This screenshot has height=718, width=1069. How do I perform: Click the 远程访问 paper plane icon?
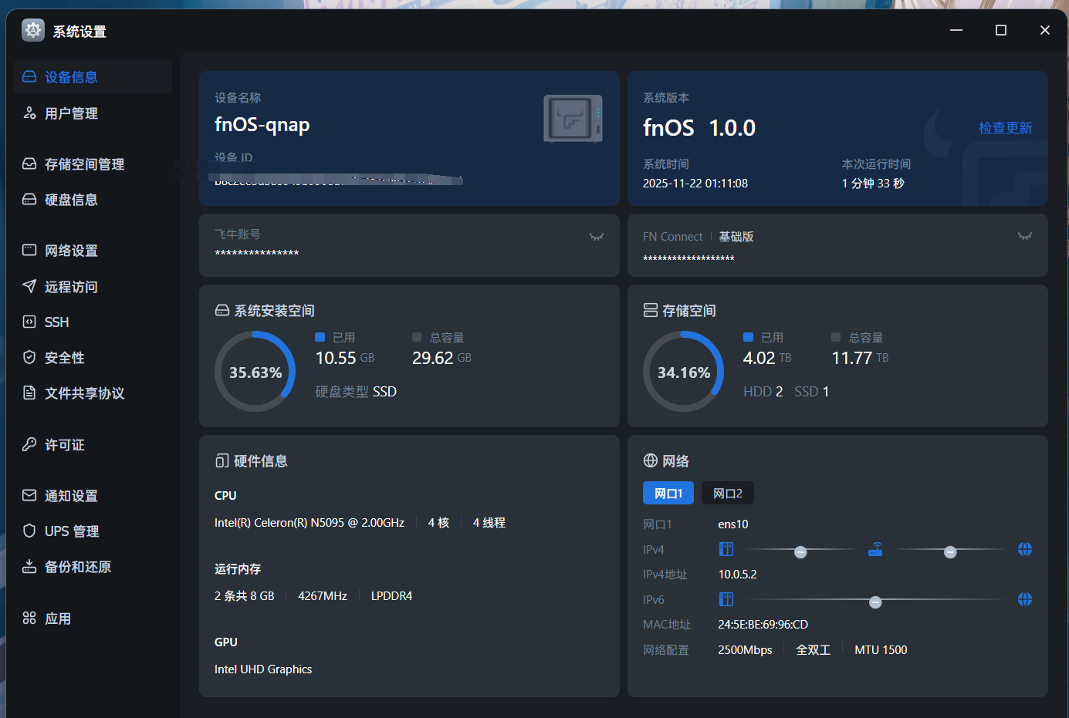[29, 286]
